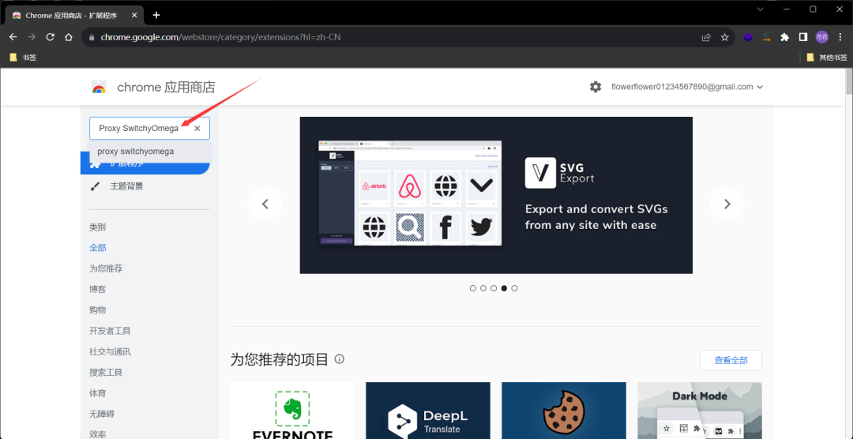
Task: Select 无障碍 category
Action: coord(102,414)
